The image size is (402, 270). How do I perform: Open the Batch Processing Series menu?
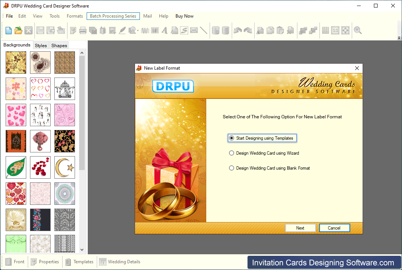pyautogui.click(x=113, y=16)
